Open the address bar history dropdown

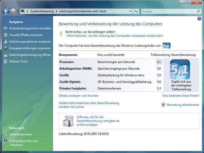pos(130,11)
